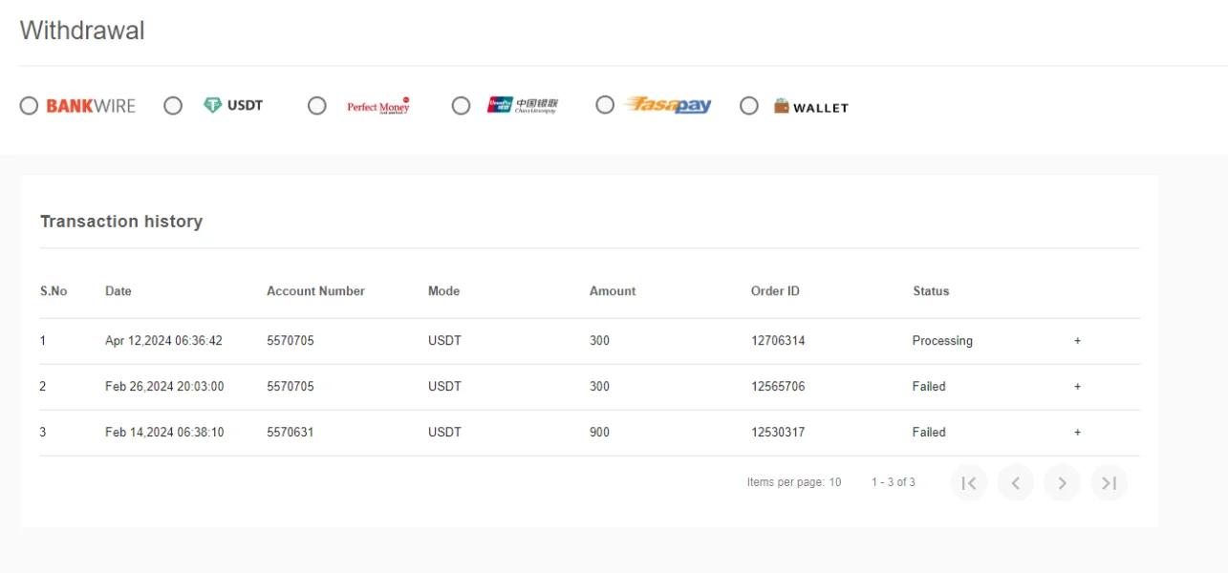Screen dimensions: 1228x573
Task: Click the date Feb 14,2024 06:38:10
Action: [x=164, y=433]
